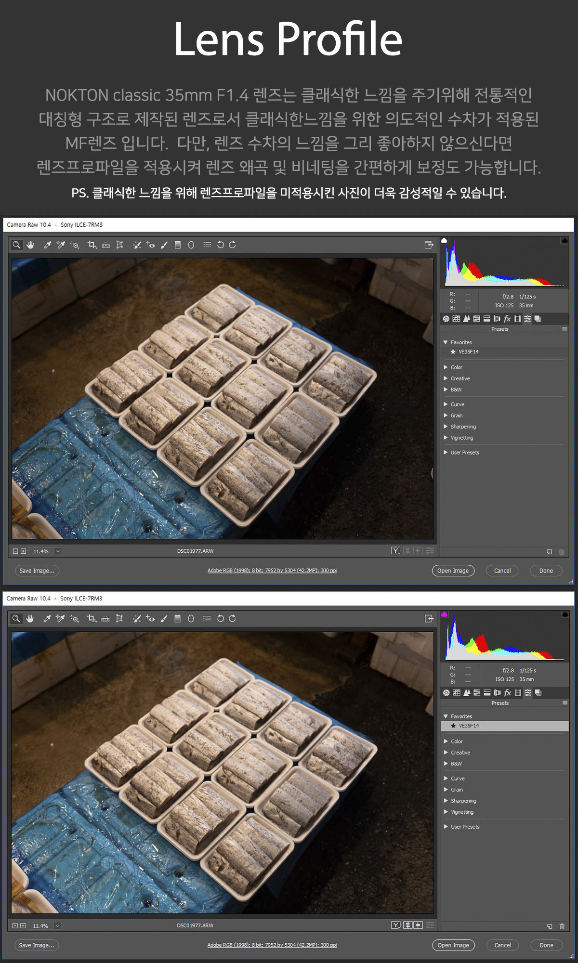Pick the White Balance eyedropper in upper window
Screen dimensions: 578x963
[47, 245]
